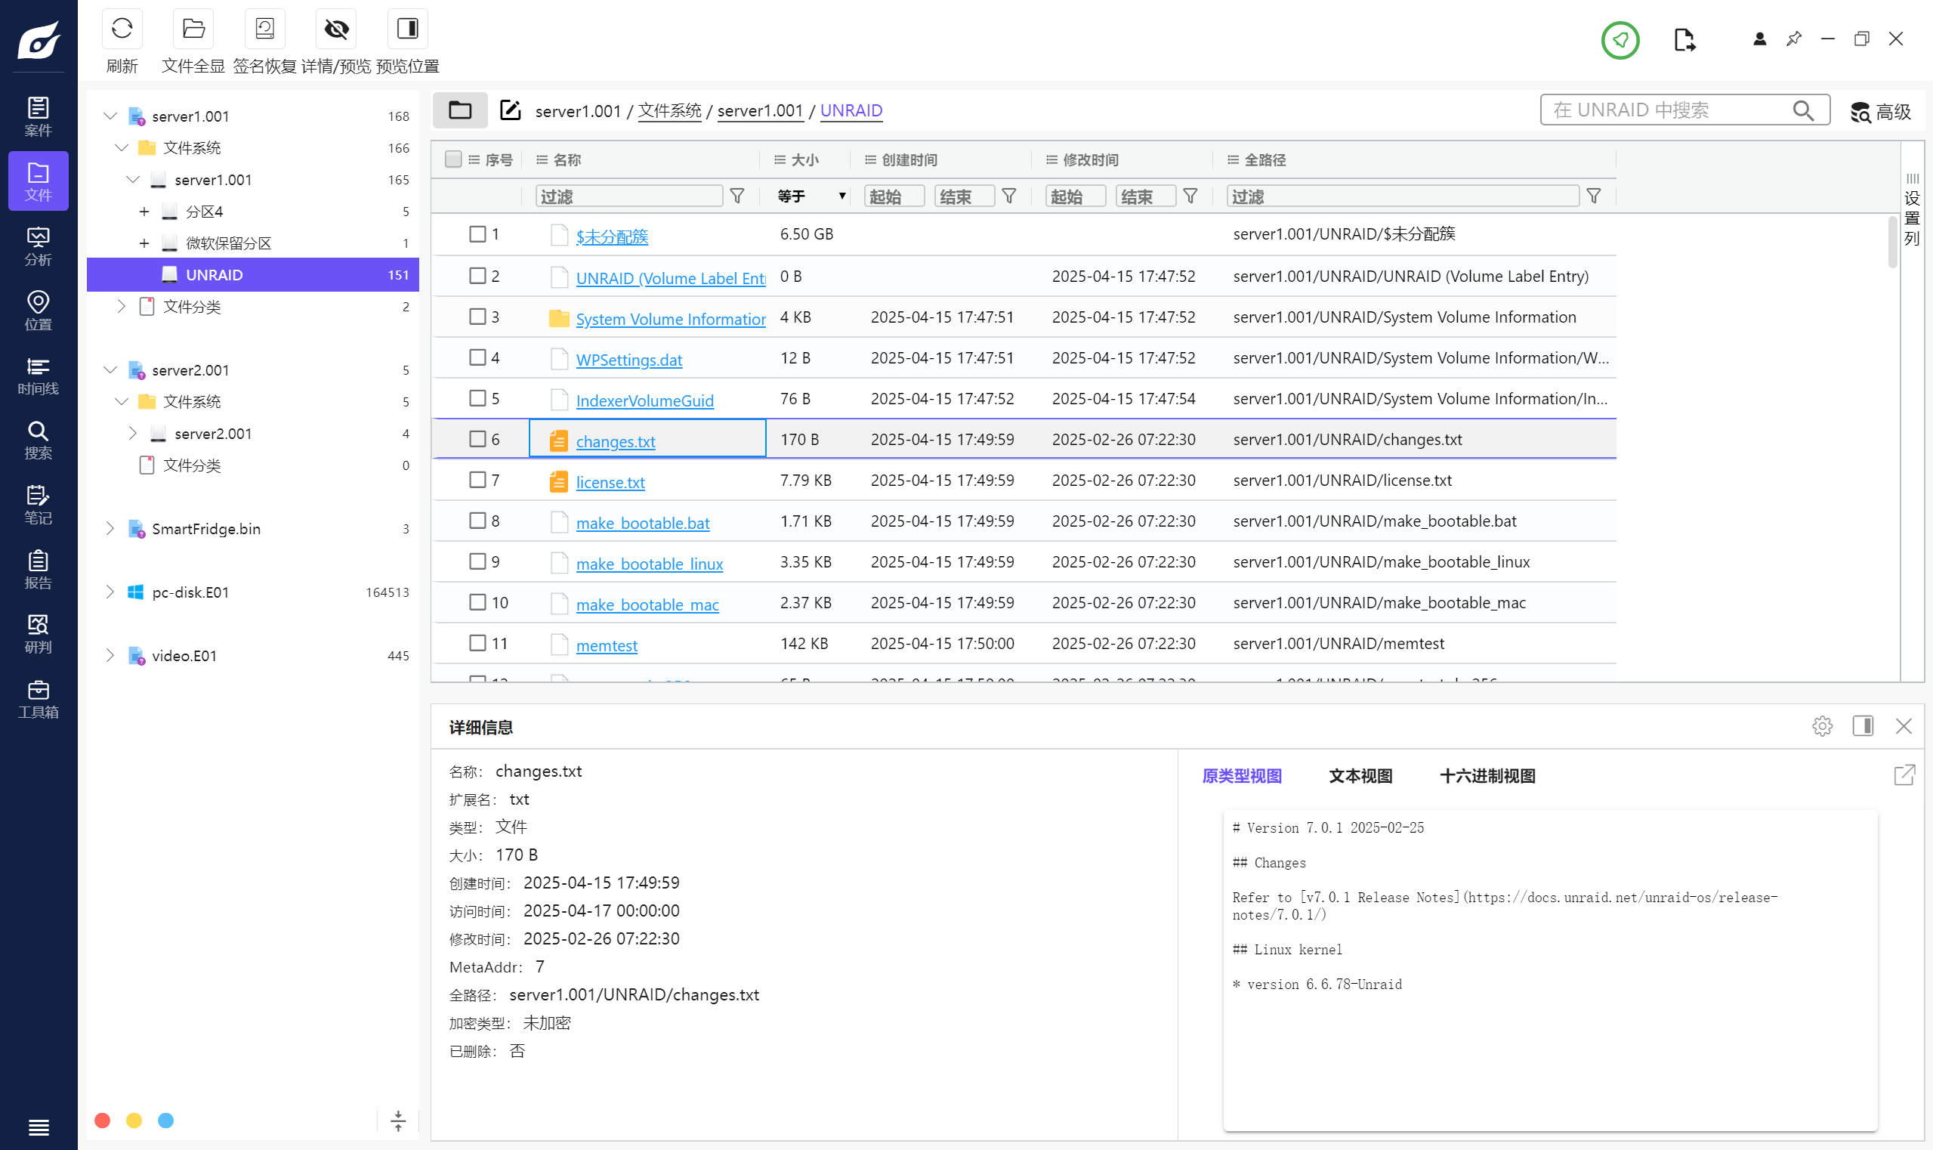Image resolution: width=1933 pixels, height=1150 pixels.
Task: Open the Case (案件) sidebar section
Action: [x=38, y=116]
